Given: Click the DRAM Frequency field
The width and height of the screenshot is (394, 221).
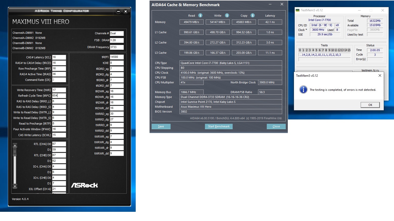Looking at the screenshot, I should (x=117, y=47).
